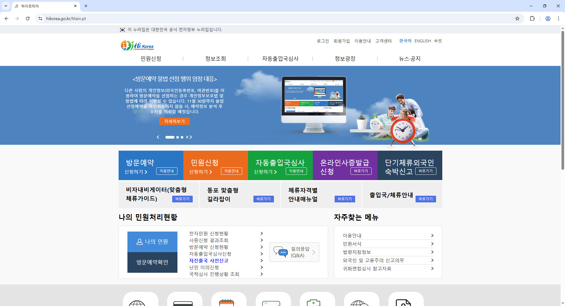
Task: Open 이용안내 for orange 민원신청 tile
Action: 232,171
